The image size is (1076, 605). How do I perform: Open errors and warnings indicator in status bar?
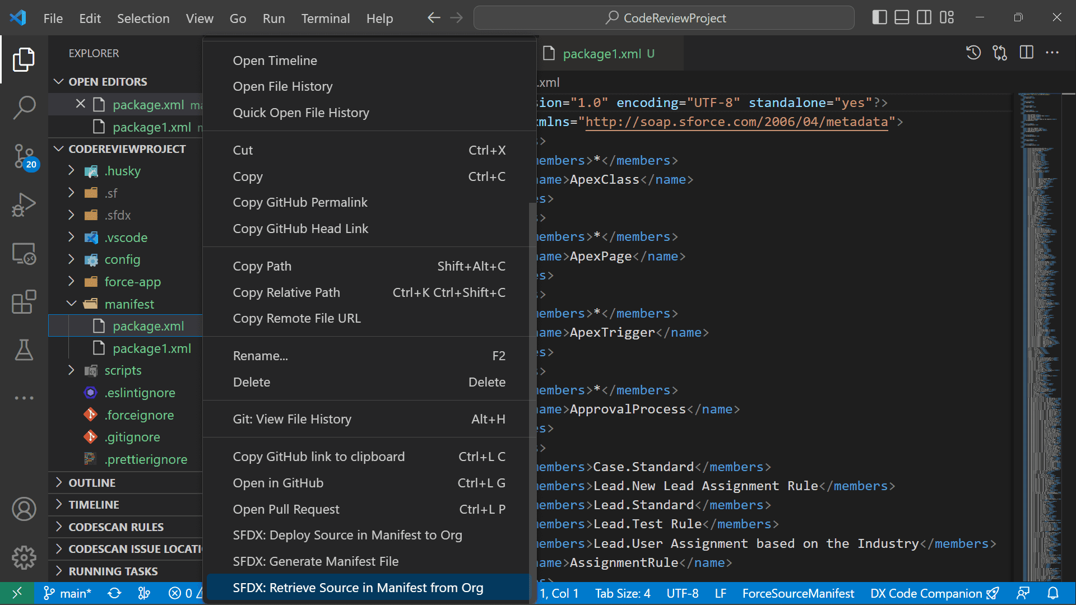pos(185,593)
